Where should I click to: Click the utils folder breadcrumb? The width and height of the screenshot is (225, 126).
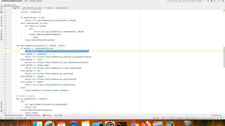pos(26,1)
